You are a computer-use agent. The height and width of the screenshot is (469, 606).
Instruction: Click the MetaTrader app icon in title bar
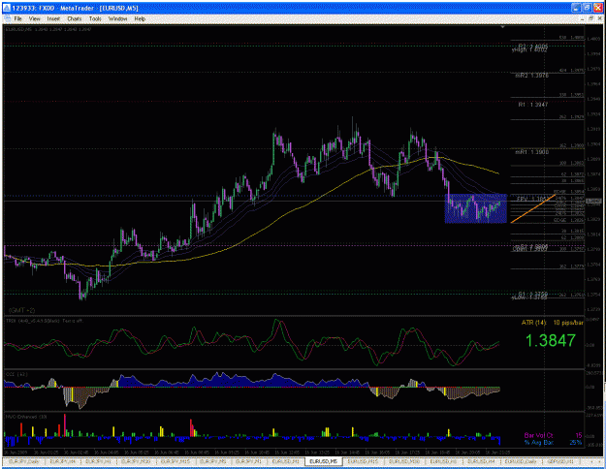click(x=7, y=8)
